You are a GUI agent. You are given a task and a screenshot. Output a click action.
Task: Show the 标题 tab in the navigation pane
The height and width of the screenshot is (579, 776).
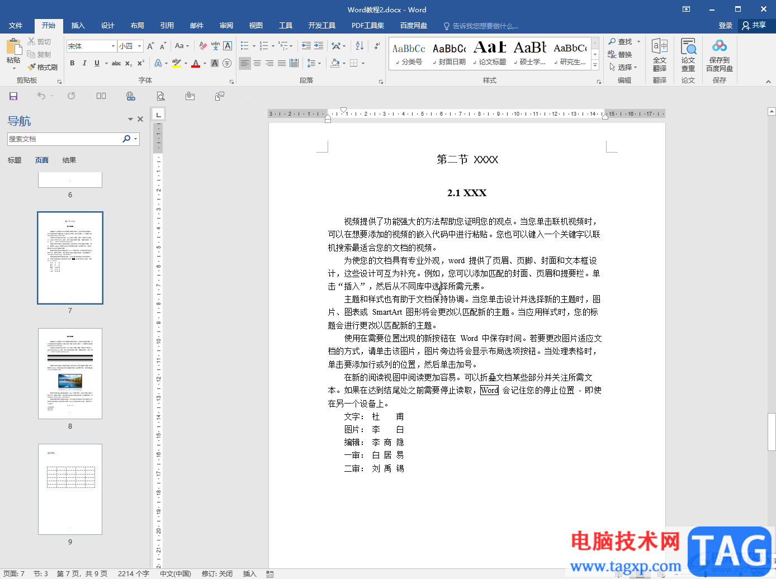point(15,160)
